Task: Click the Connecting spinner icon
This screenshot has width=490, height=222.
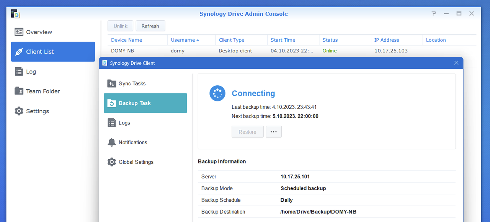Action: (217, 93)
